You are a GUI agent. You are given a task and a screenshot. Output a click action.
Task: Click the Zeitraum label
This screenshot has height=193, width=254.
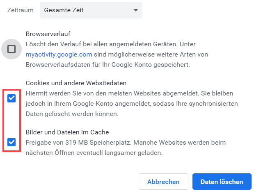(20, 10)
